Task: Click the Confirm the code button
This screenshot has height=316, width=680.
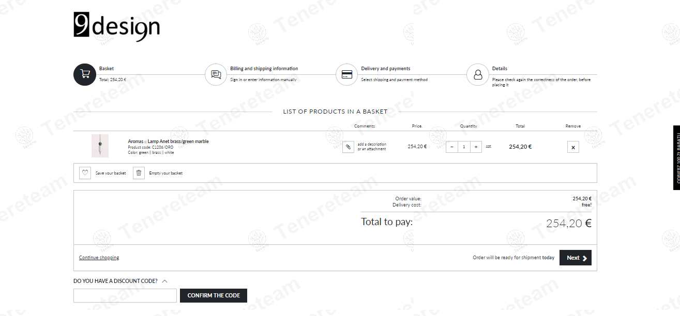Action: (x=214, y=295)
